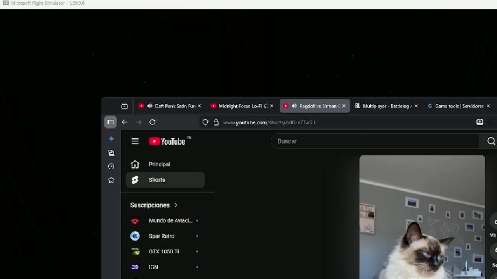Screen dimensions: 497x279
Task: Click the cat Shorts video player
Action: [x=422, y=217]
